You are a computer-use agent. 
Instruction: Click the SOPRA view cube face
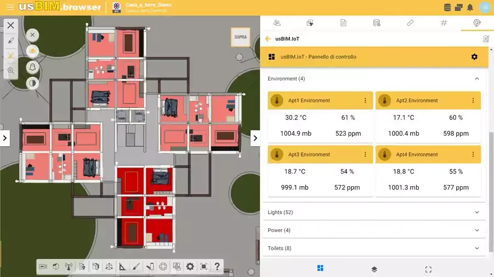(x=240, y=37)
